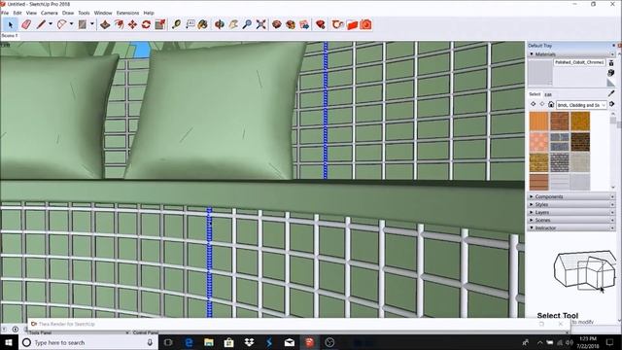This screenshot has height=350, width=622.
Task: Pick the Move tool
Action: 132,24
